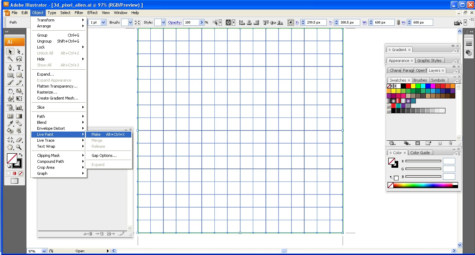475x255 pixels.
Task: Select the Selection tool (black arrow)
Action: coord(10,52)
